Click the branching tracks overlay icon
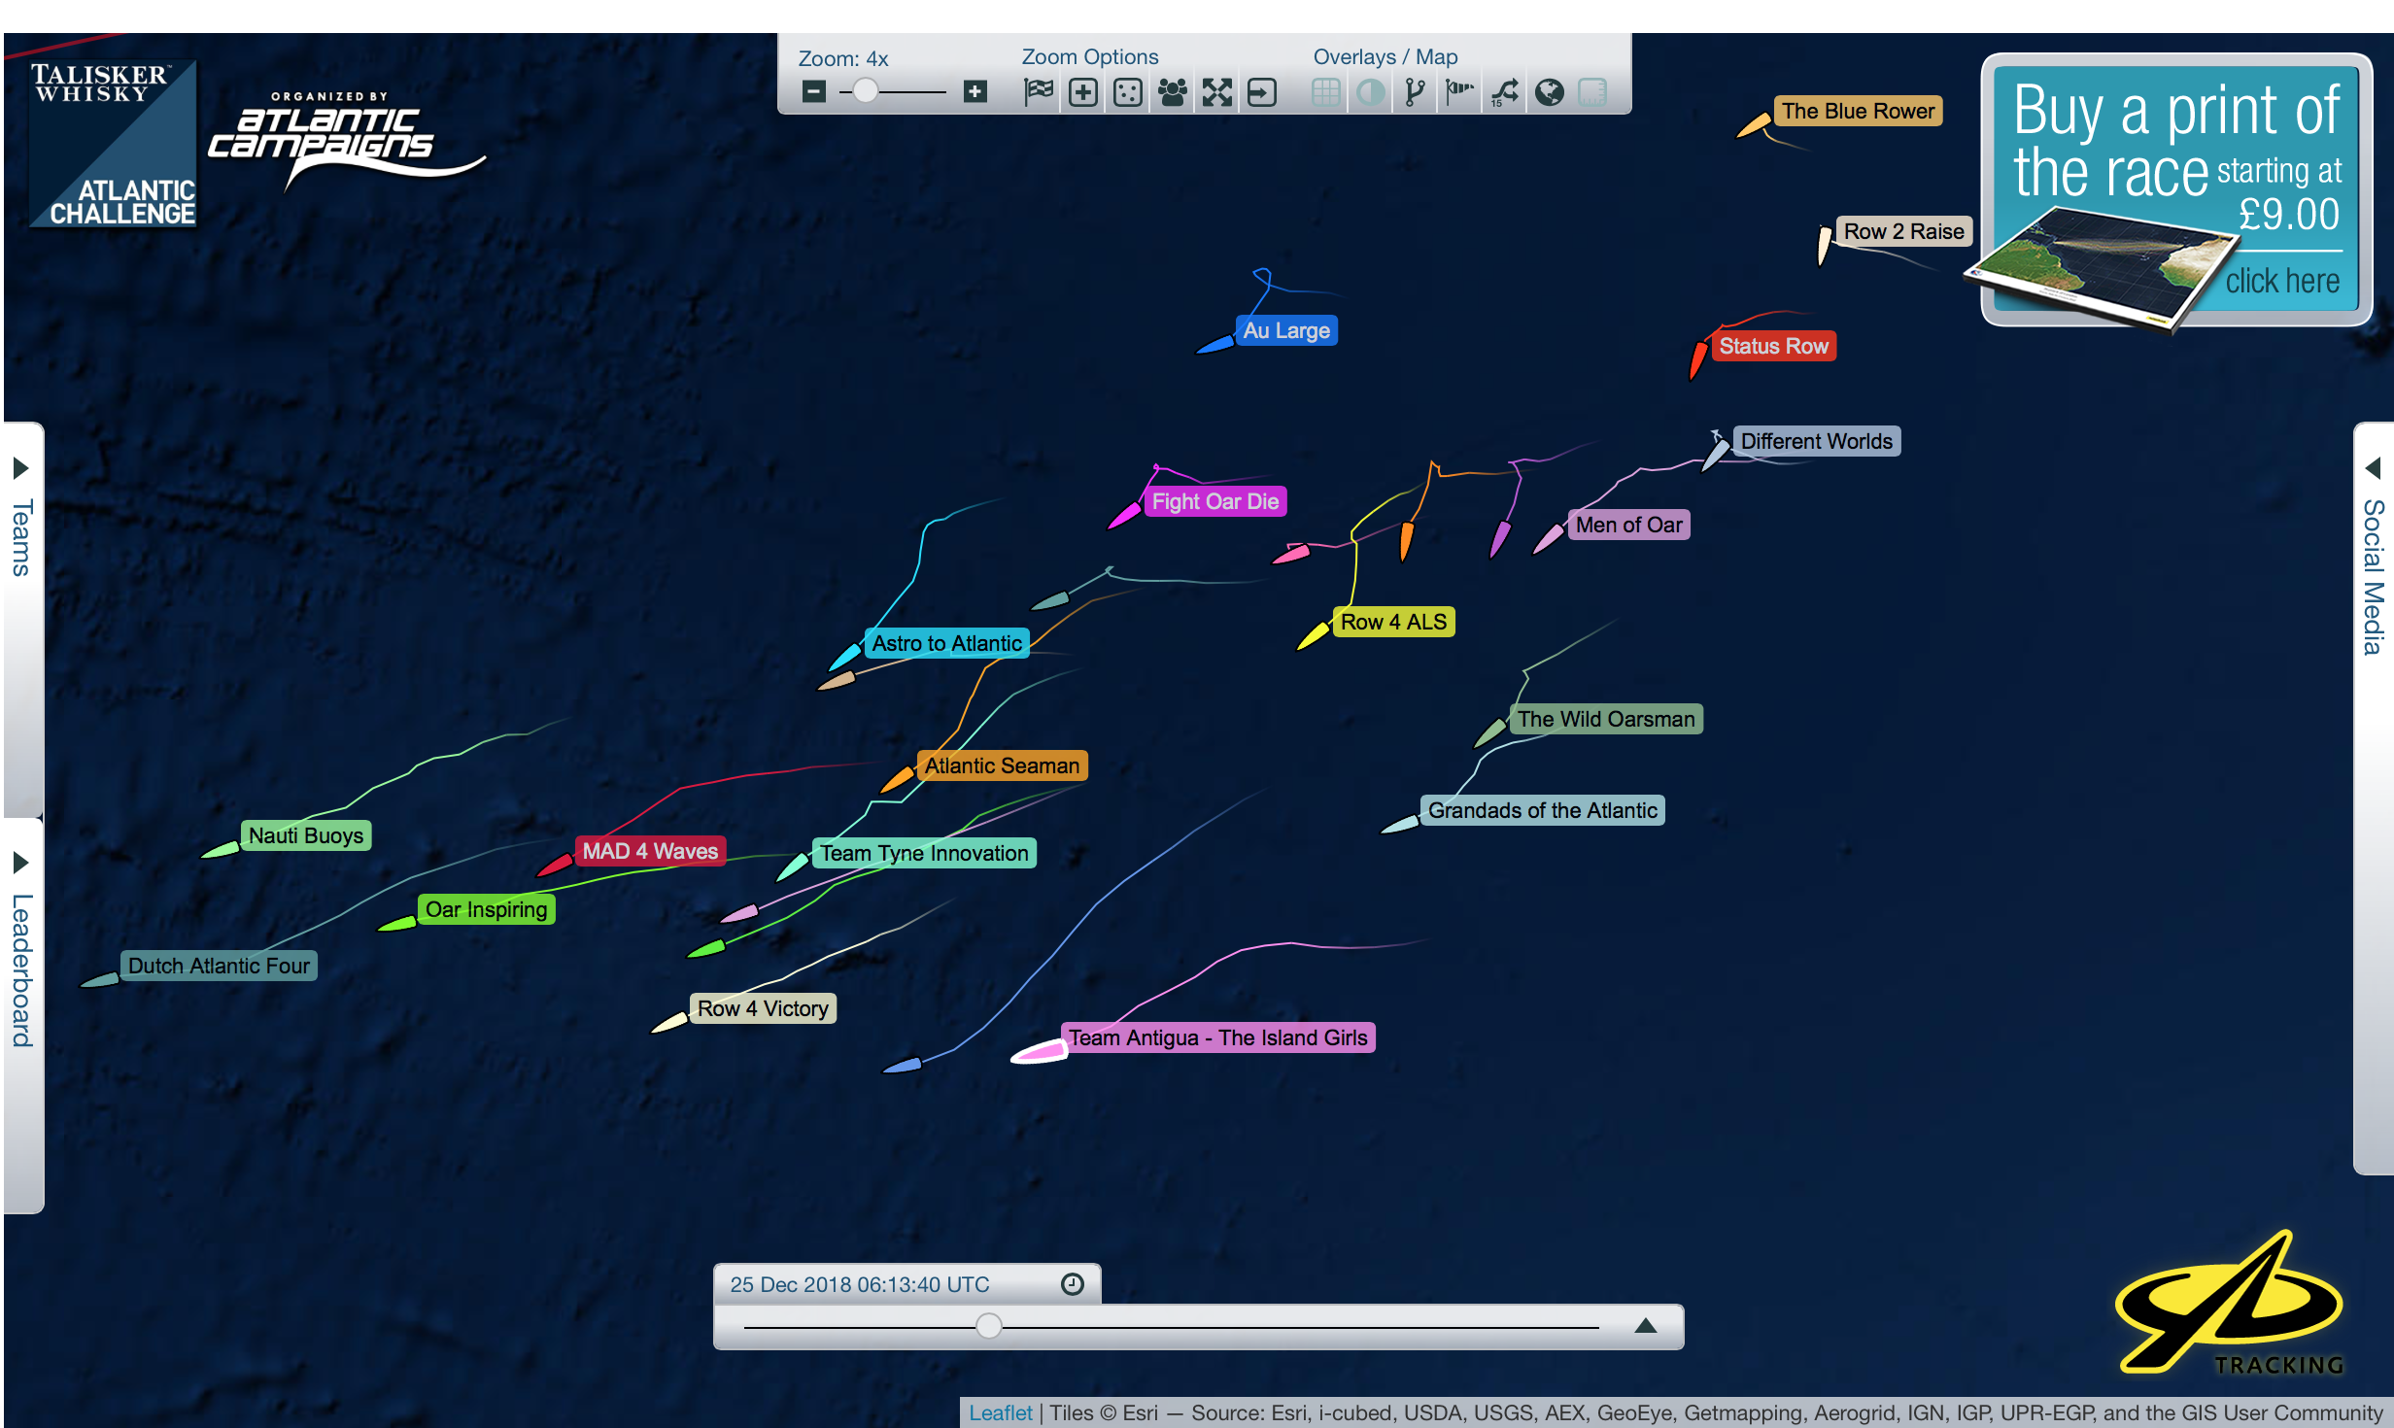The height and width of the screenshot is (1428, 2394). [x=1416, y=92]
